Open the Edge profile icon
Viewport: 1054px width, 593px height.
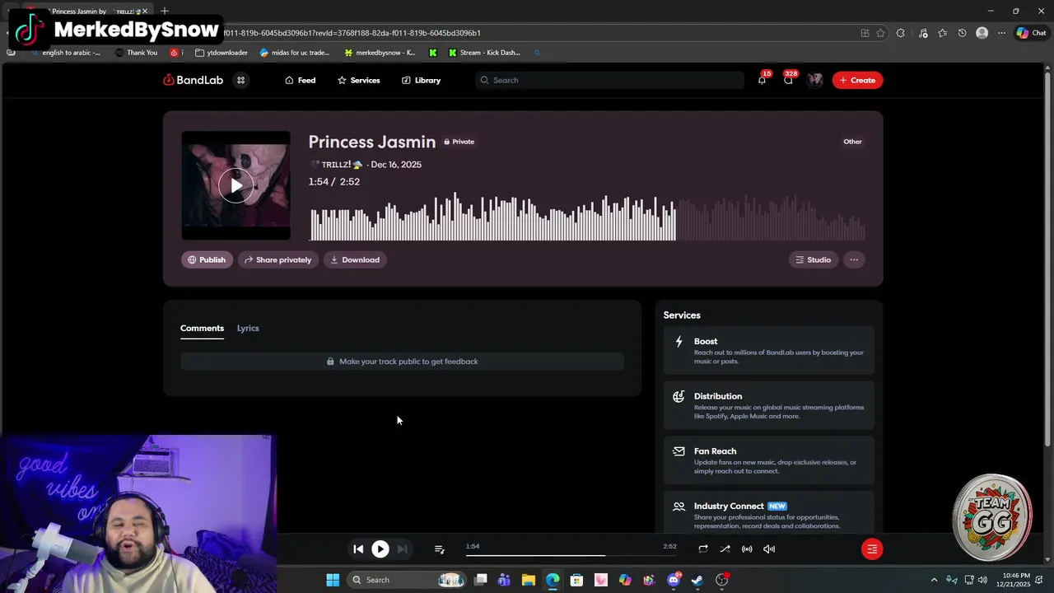click(982, 33)
